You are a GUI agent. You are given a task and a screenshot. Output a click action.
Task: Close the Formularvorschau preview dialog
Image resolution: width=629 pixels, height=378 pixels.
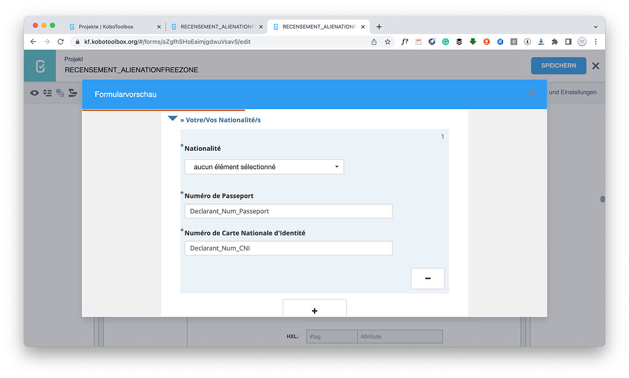[533, 93]
